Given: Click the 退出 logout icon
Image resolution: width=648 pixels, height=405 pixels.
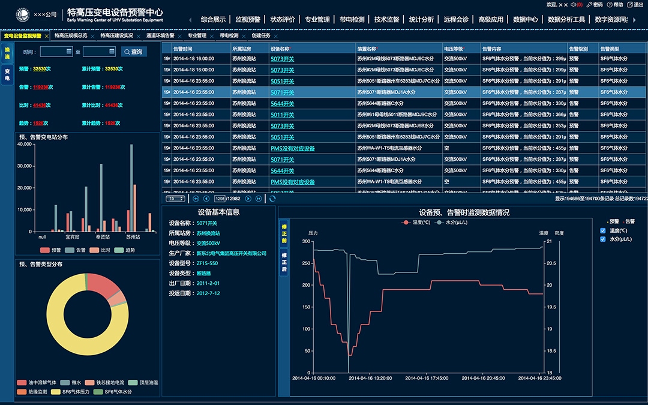Looking at the screenshot, I should coord(630,5).
